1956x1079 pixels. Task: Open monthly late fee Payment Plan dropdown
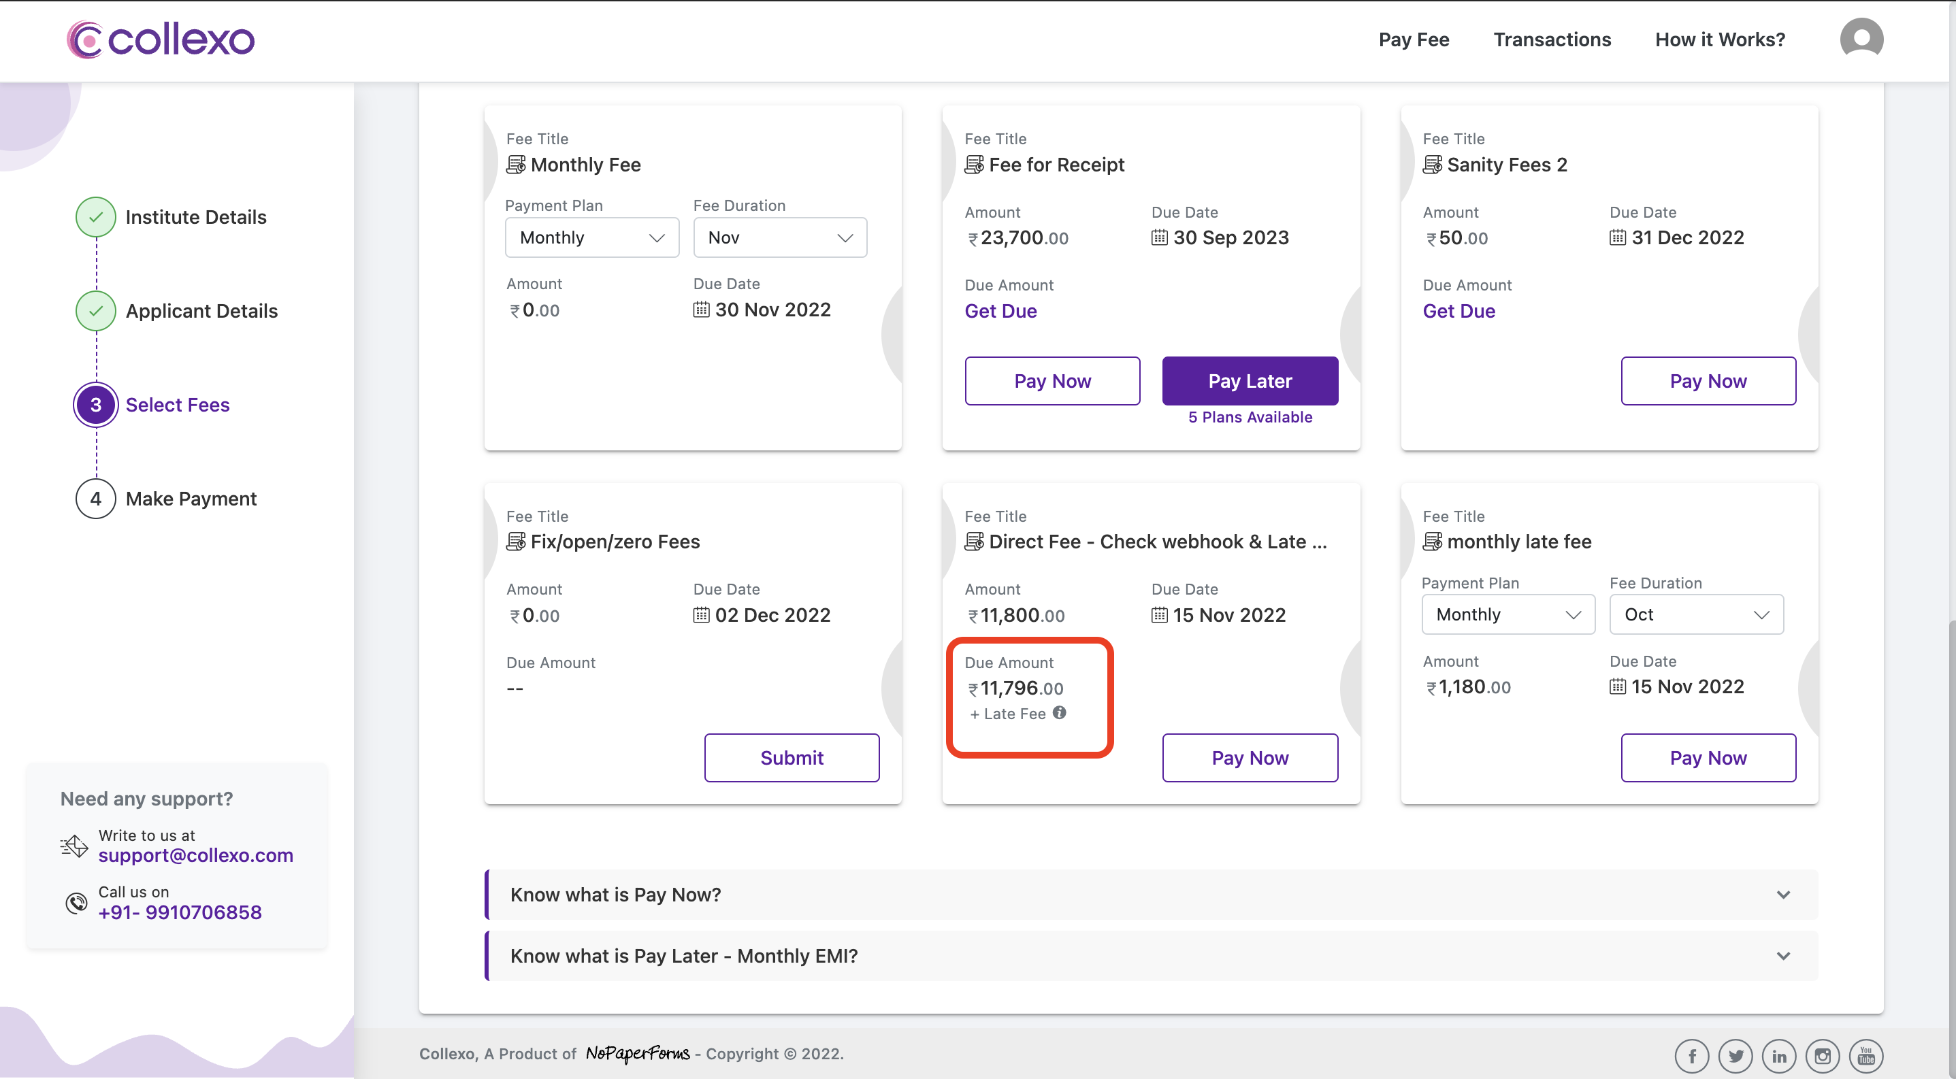pos(1508,614)
